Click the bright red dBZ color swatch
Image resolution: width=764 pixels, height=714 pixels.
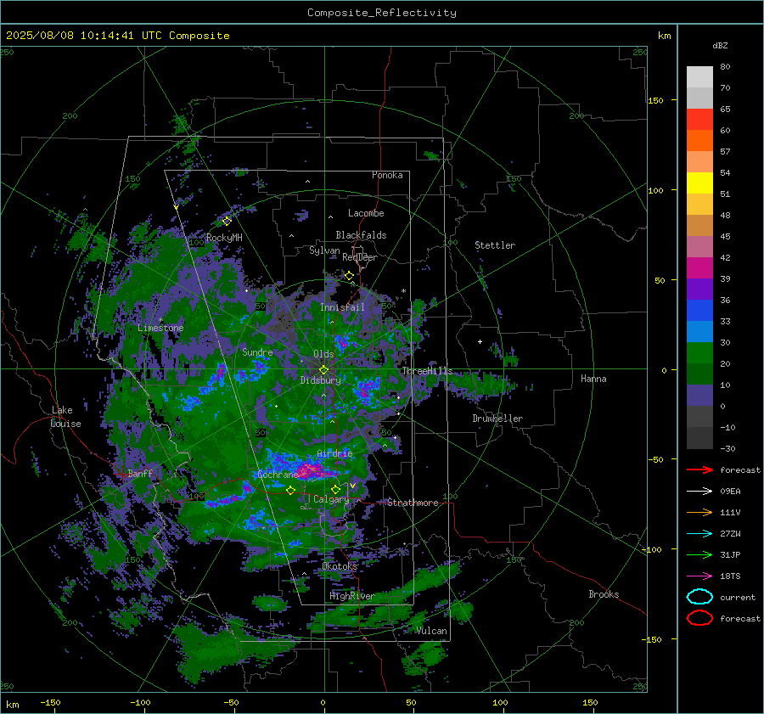point(699,120)
